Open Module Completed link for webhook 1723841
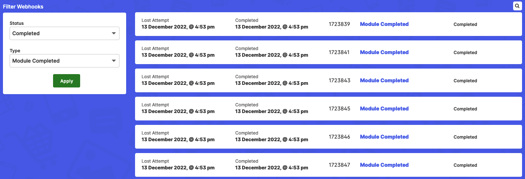This screenshot has width=525, height=179. [x=384, y=52]
